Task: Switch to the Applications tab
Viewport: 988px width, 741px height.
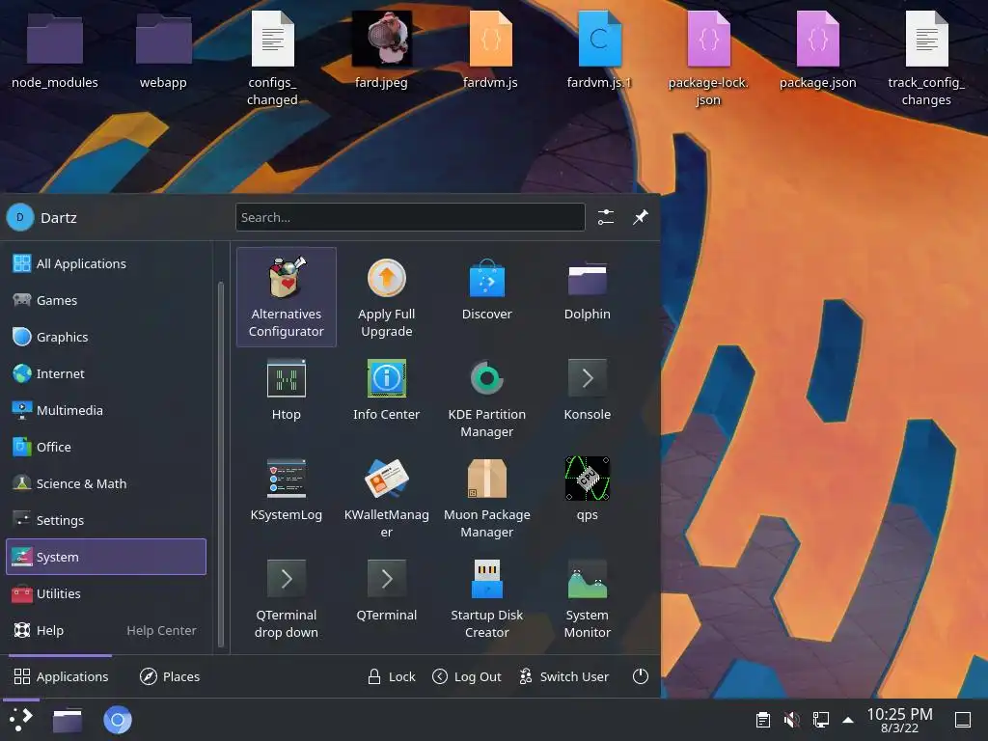Action: 61,676
